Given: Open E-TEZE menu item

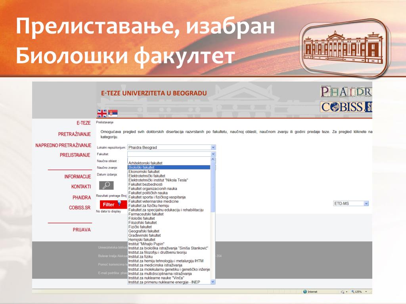Looking at the screenshot, I should point(83,123).
